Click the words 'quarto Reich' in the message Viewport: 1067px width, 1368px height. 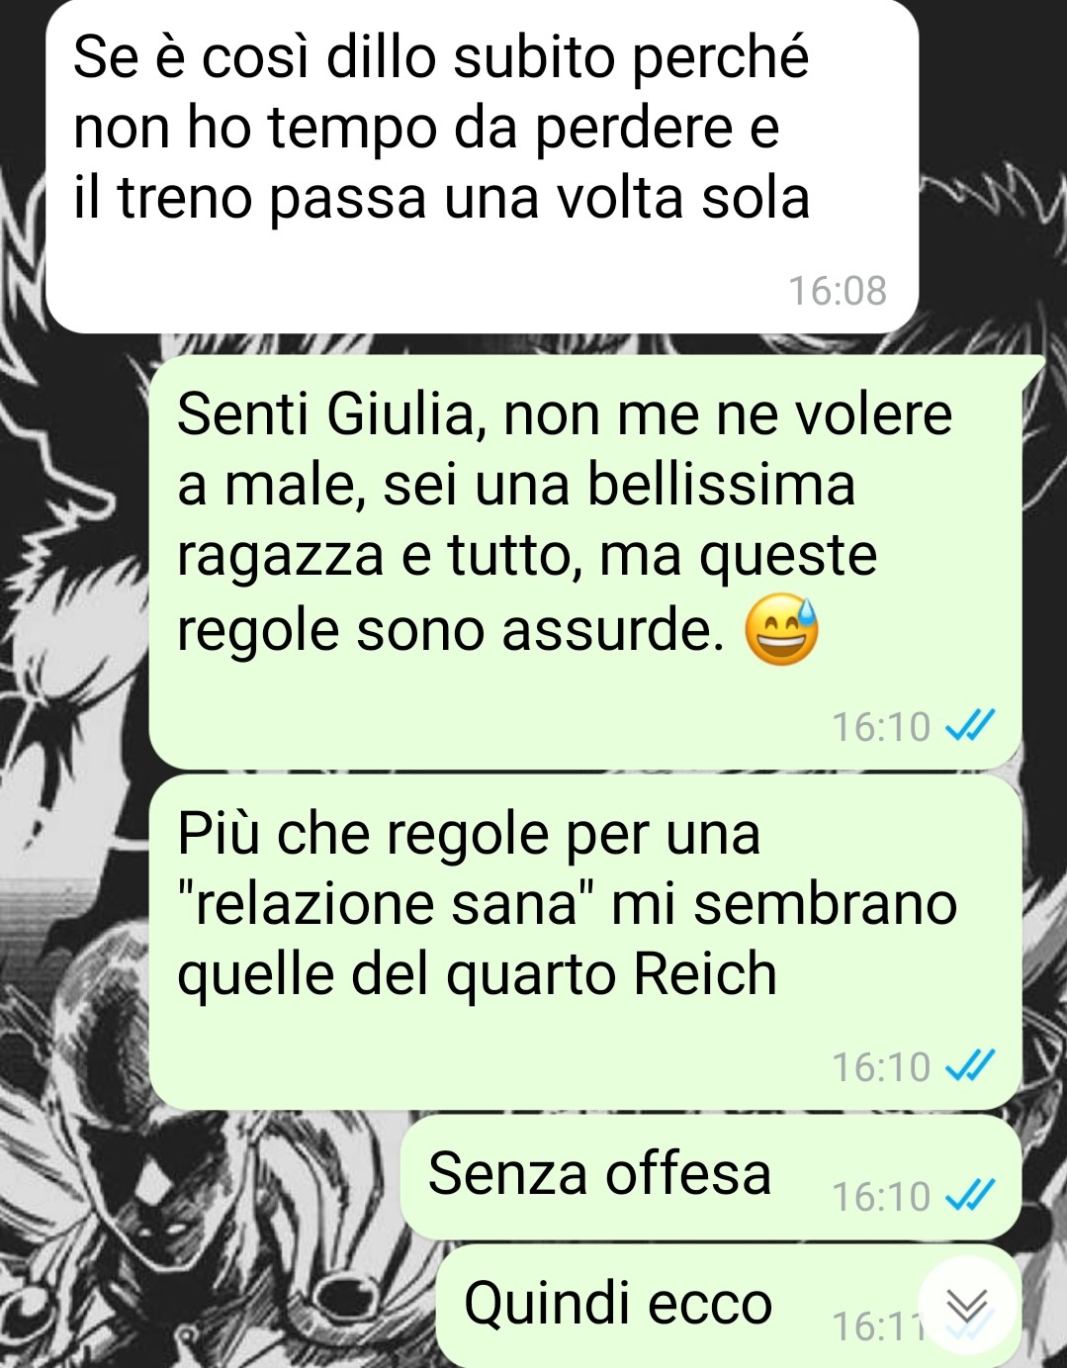(611, 974)
